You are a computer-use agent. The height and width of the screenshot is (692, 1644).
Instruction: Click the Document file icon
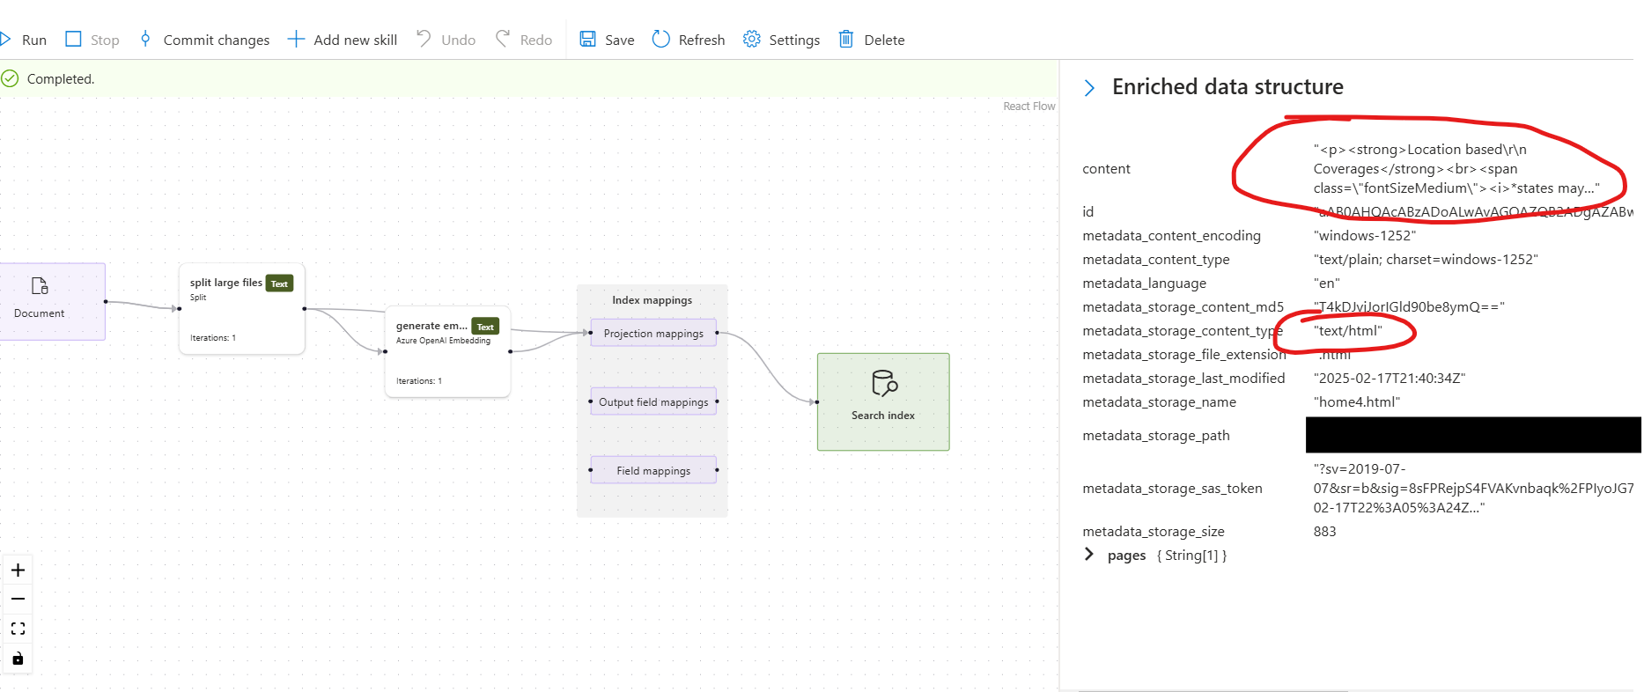tap(40, 285)
